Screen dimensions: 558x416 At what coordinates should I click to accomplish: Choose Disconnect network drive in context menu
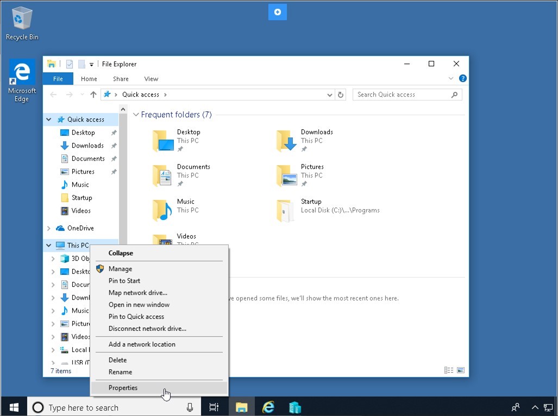[x=159, y=329]
